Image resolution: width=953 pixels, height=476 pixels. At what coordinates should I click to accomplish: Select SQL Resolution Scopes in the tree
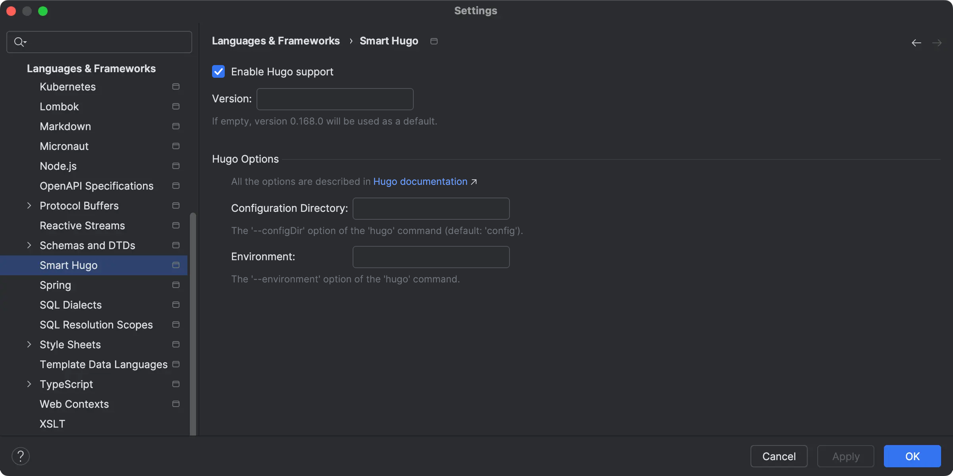coord(94,324)
